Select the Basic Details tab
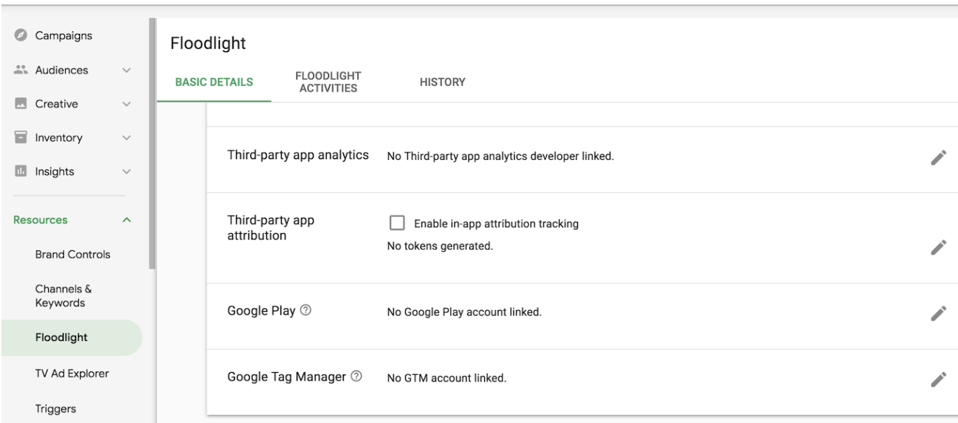958x423 pixels. click(214, 82)
